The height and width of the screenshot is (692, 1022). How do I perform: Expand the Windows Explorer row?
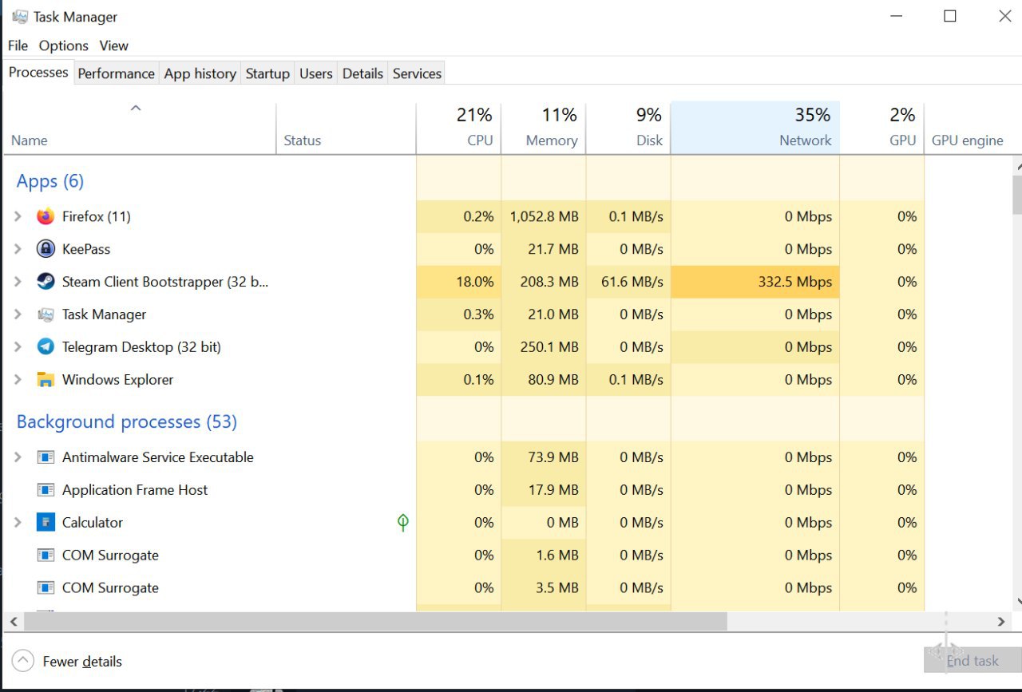(x=18, y=380)
